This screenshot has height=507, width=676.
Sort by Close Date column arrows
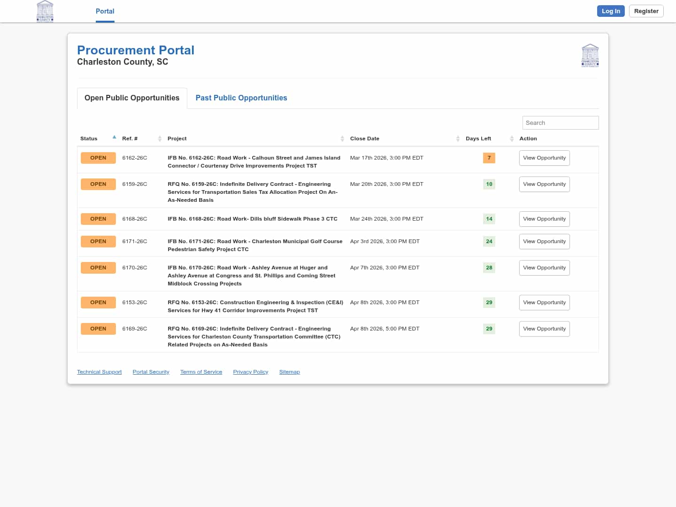point(458,138)
